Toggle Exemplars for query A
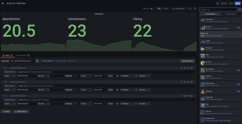 click(x=148, y=76)
